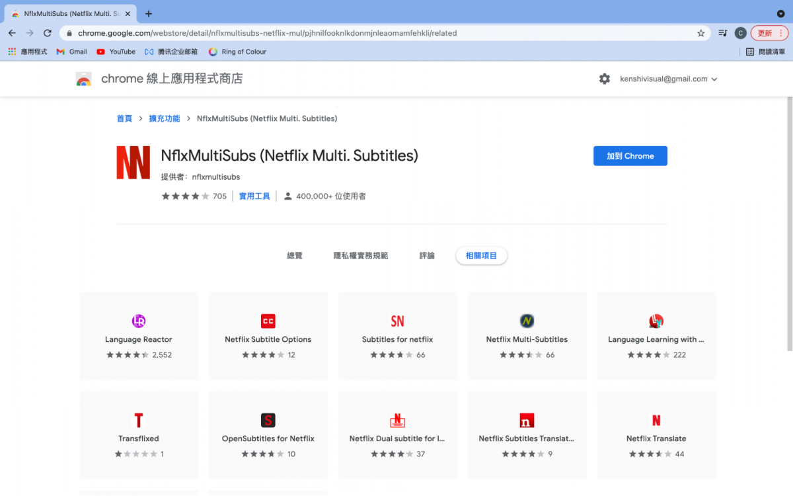Viewport: 793px width, 496px height.
Task: Open the Netflix Translate card title
Action: [x=656, y=438]
